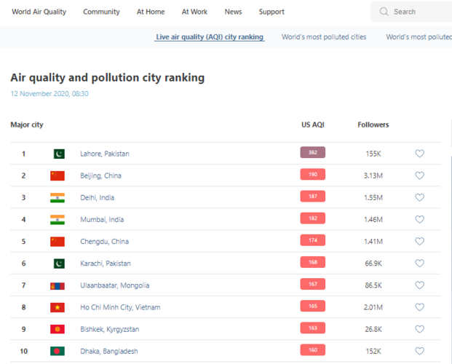Image resolution: width=452 pixels, height=364 pixels.
Task: Click the heart icon in Chengdu row
Action: click(x=419, y=242)
